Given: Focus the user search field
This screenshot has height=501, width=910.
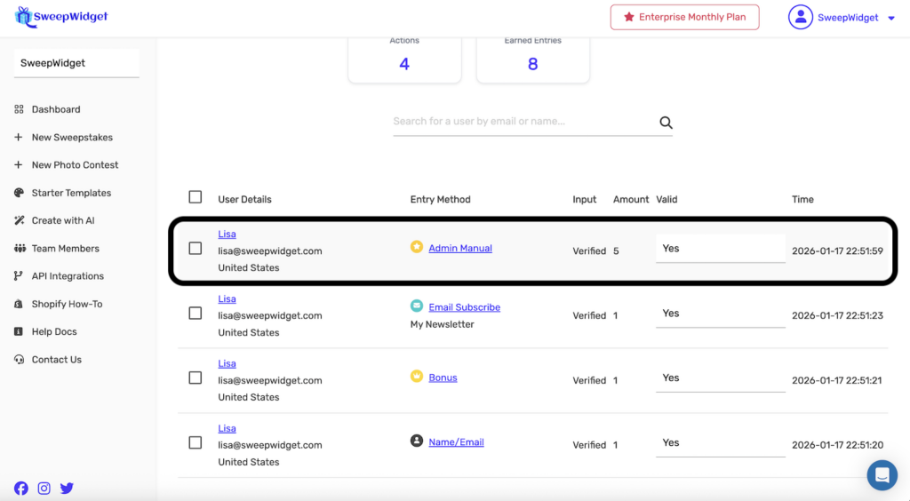Looking at the screenshot, I should click(523, 122).
